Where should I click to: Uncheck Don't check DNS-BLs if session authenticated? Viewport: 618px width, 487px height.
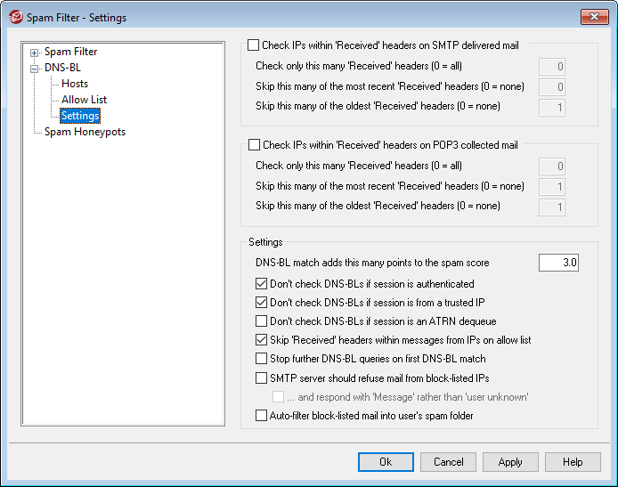coord(261,284)
